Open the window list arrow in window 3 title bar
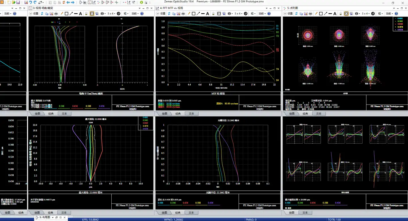Viewport: 408px width, 221px height. [140, 8]
